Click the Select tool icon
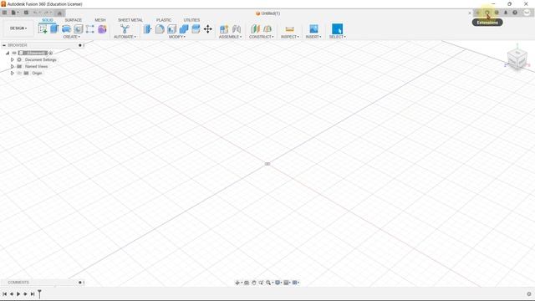535x301 pixels. click(x=337, y=28)
